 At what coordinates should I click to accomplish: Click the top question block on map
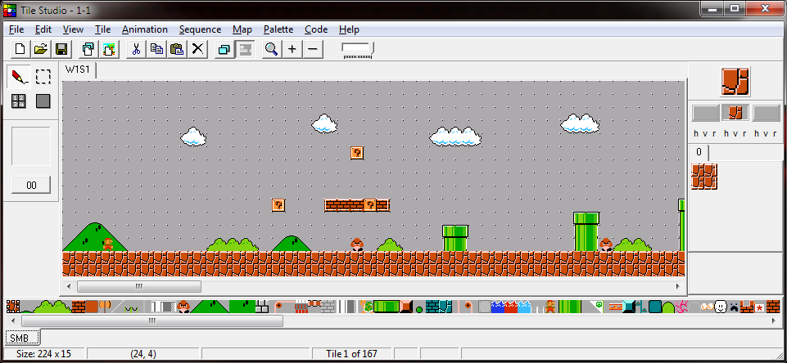point(357,153)
